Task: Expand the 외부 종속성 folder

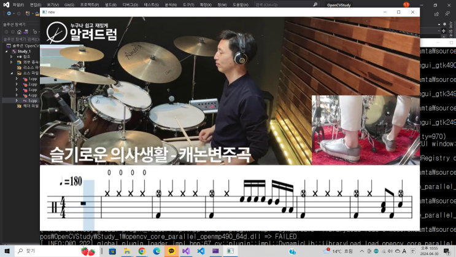Action: [11, 62]
